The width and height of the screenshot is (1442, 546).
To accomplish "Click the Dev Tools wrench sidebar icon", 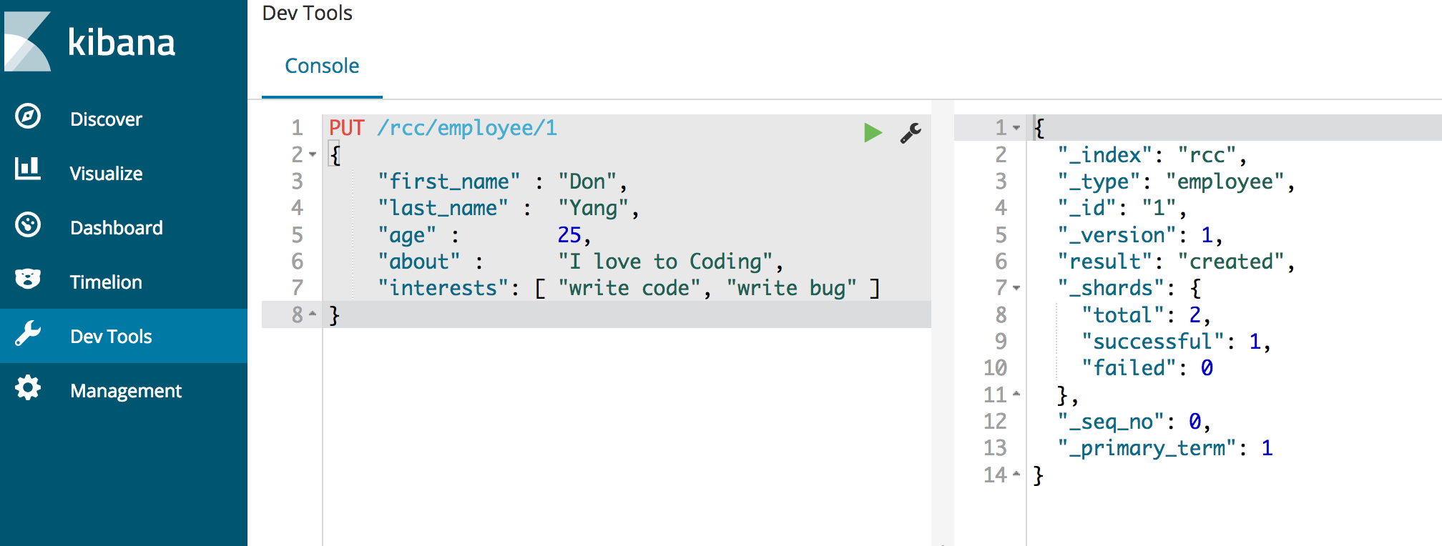I will 28,334.
